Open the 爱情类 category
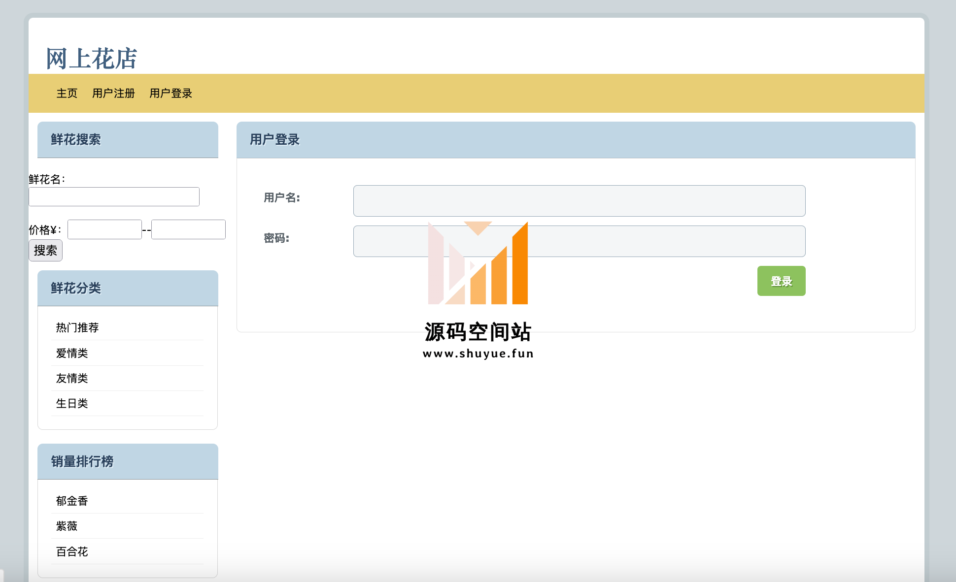The width and height of the screenshot is (956, 582). [72, 353]
